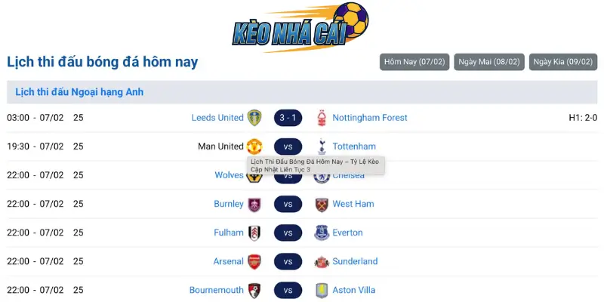This screenshot has width=604, height=302.
Task: Open the Leeds United team link
Action: (217, 118)
